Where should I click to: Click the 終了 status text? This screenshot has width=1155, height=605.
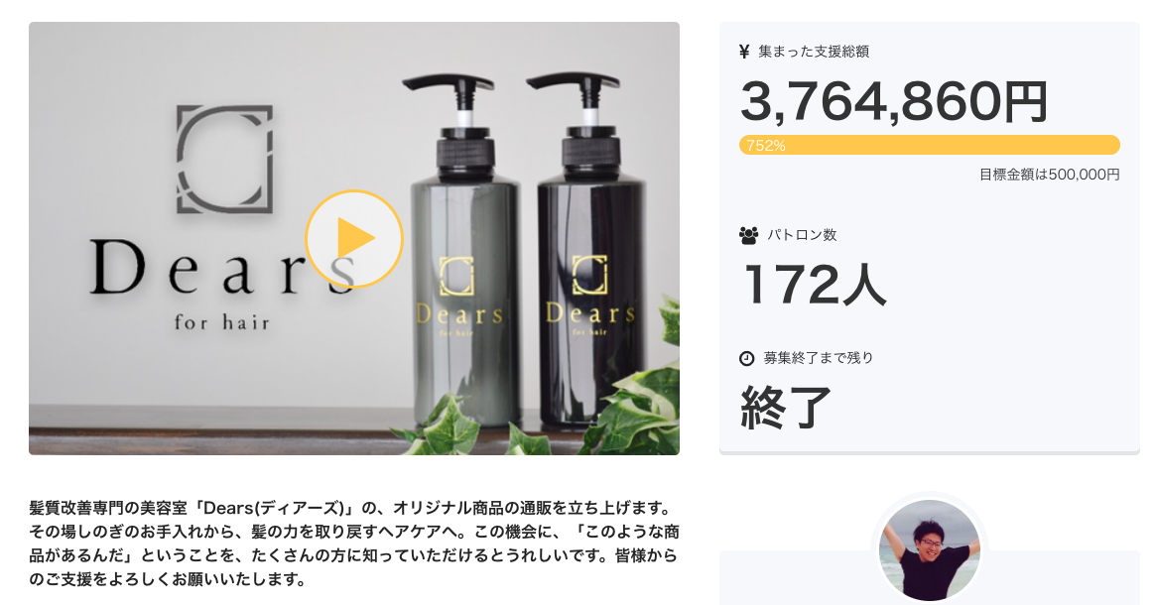(x=786, y=407)
